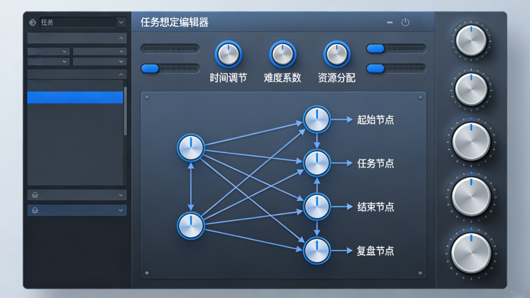Click the third knob in the right panel
The image size is (530, 298).
click(471, 142)
